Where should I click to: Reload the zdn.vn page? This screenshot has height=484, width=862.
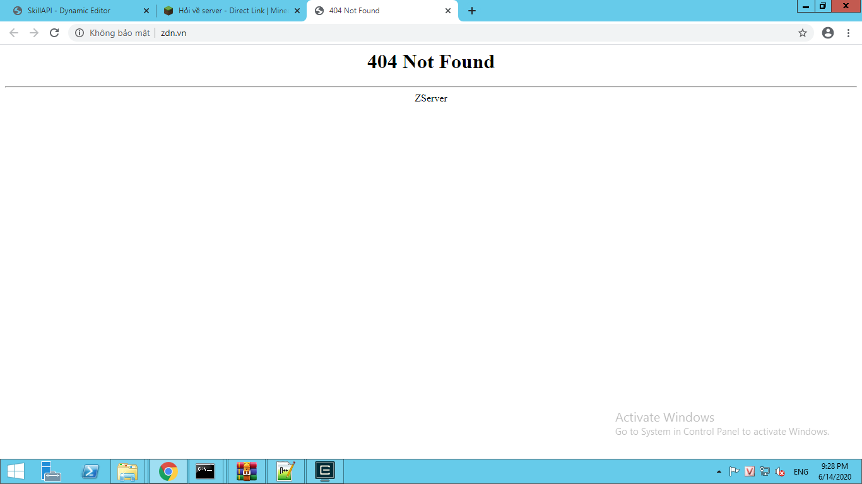54,33
